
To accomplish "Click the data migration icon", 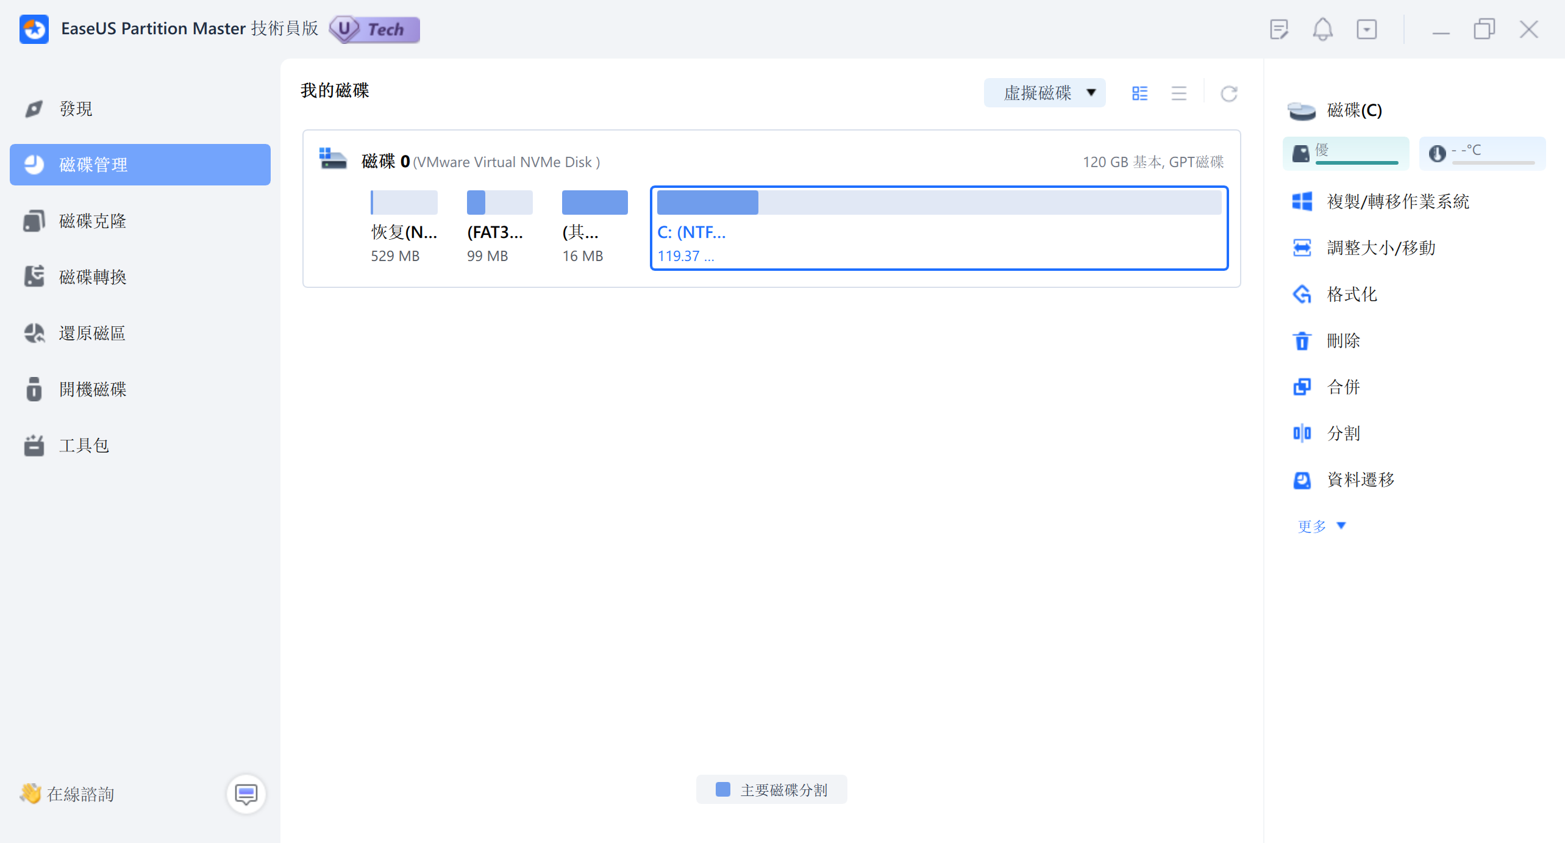I will 1302,479.
